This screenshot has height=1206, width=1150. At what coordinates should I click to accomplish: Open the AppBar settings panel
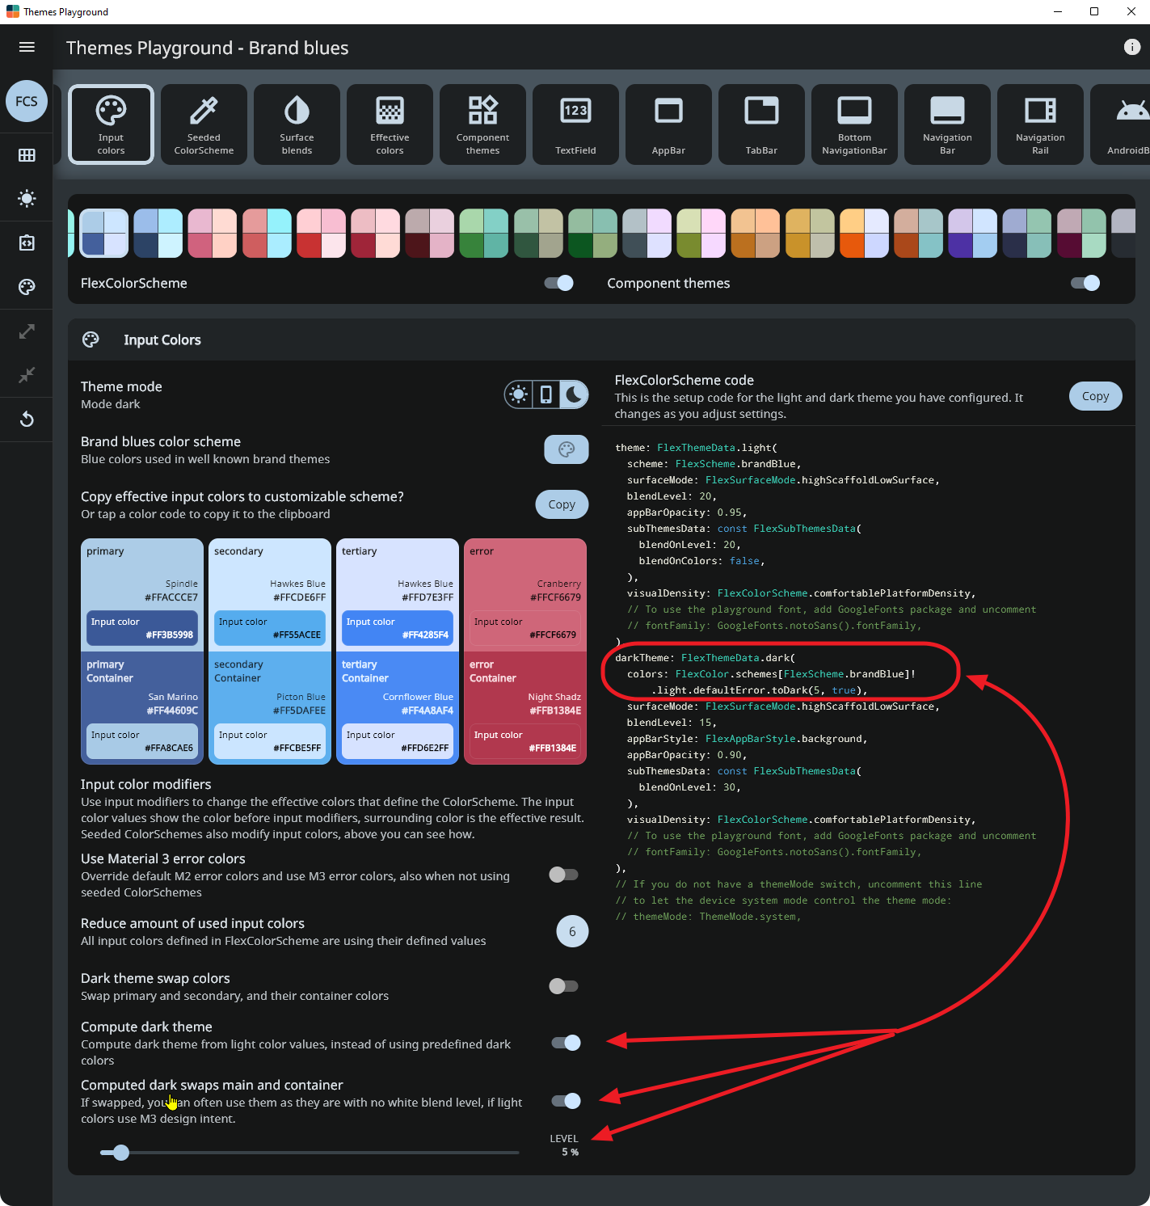click(668, 124)
